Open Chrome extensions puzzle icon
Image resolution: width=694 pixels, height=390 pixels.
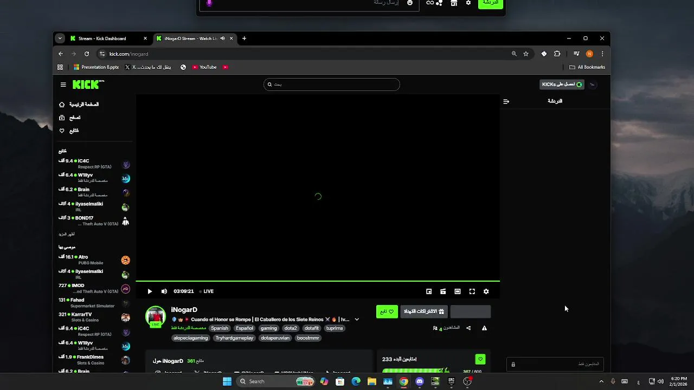pos(557,54)
